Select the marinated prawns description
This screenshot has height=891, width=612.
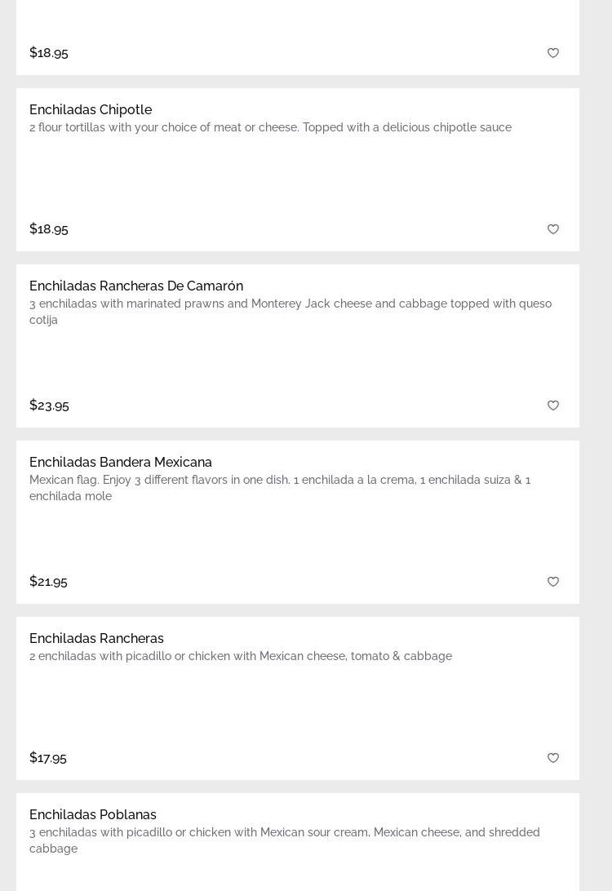[x=290, y=311]
